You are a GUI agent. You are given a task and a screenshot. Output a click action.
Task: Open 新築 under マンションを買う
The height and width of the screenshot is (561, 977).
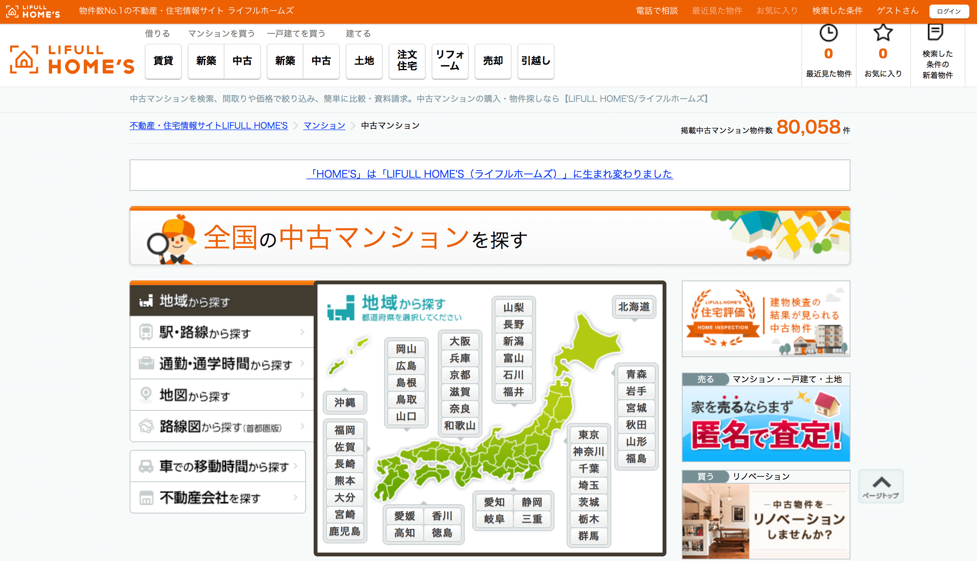click(x=206, y=61)
